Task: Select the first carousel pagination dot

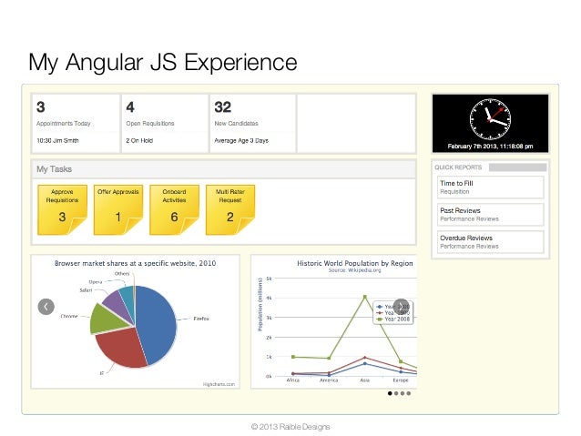Action: click(390, 393)
